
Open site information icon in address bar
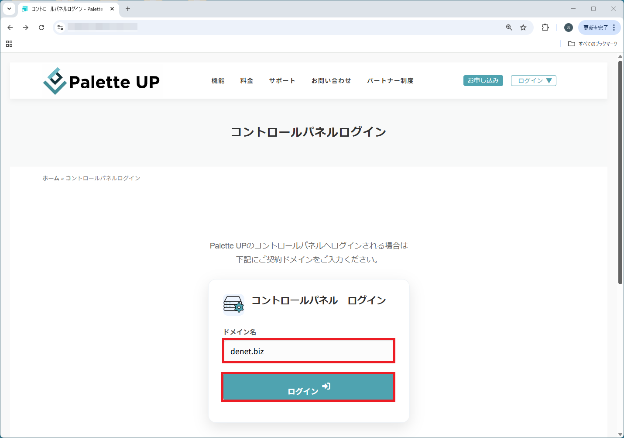click(60, 28)
